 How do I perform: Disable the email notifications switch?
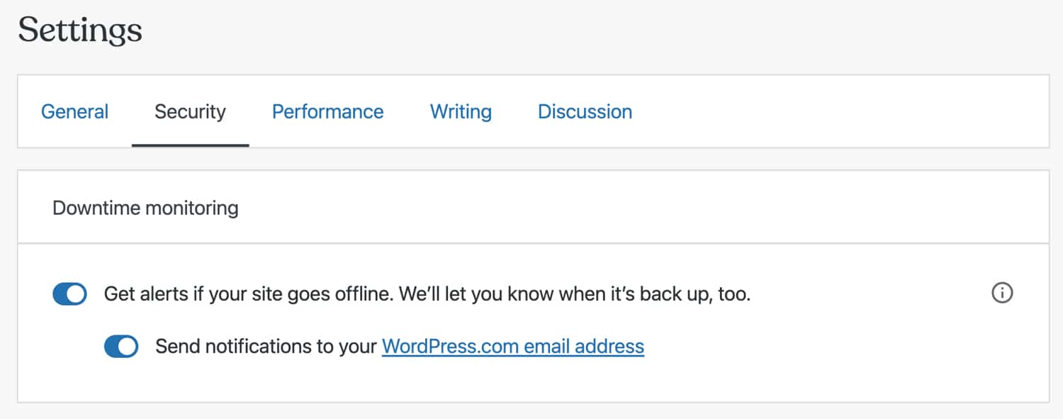coord(121,347)
